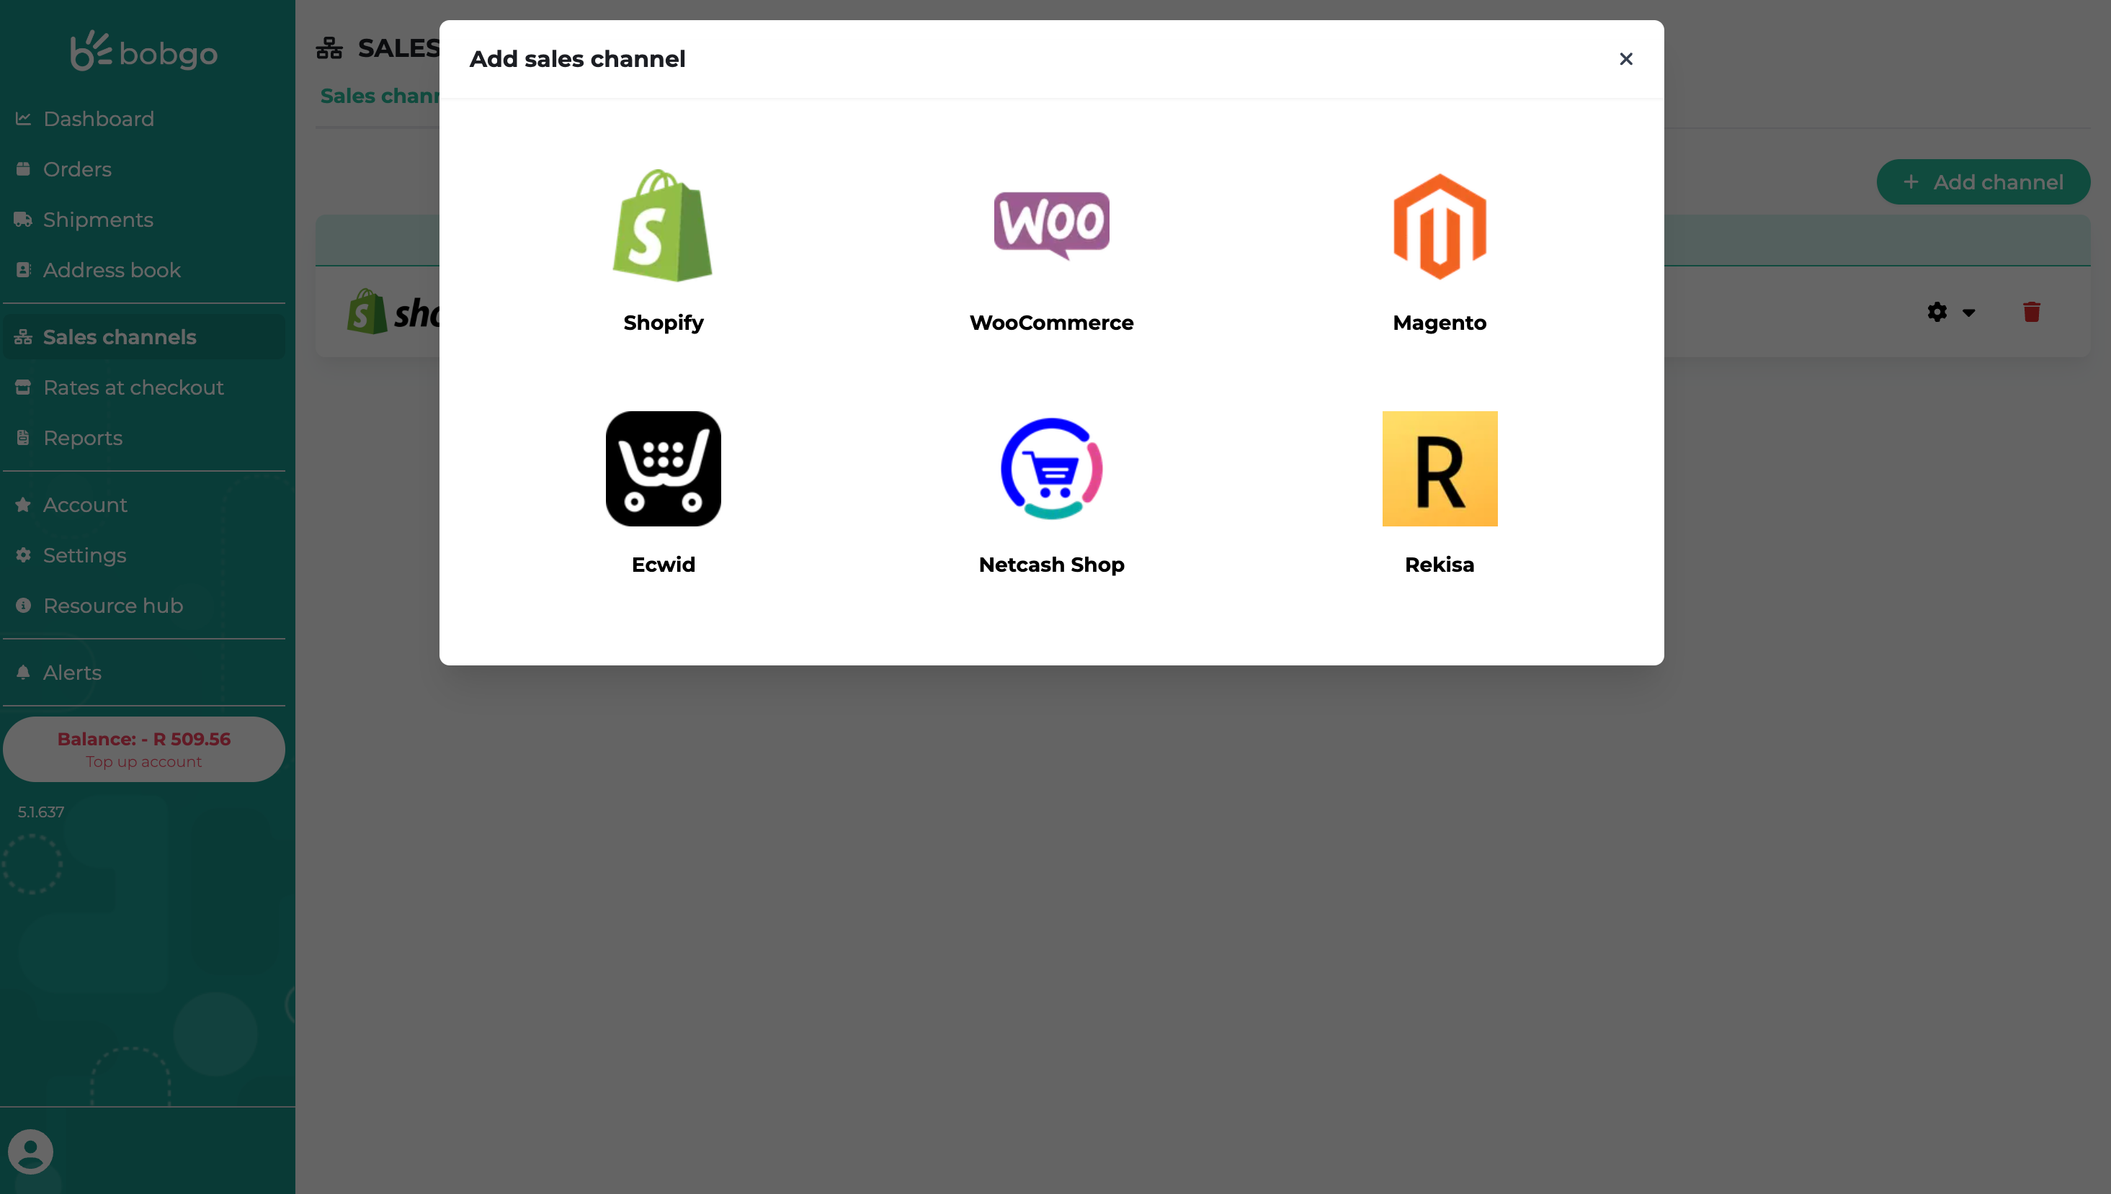This screenshot has width=2111, height=1194.
Task: Click the Shopify channel row logo
Action: (394, 312)
